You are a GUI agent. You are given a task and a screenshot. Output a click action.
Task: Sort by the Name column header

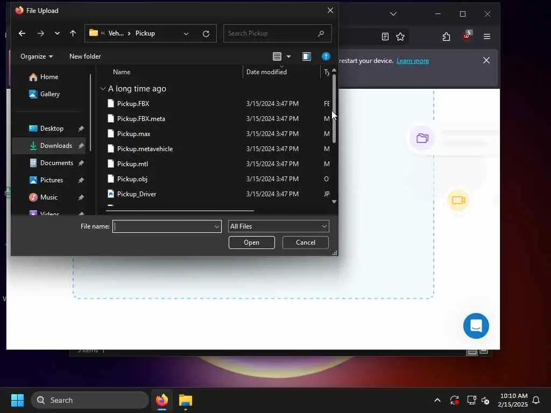[x=122, y=72]
